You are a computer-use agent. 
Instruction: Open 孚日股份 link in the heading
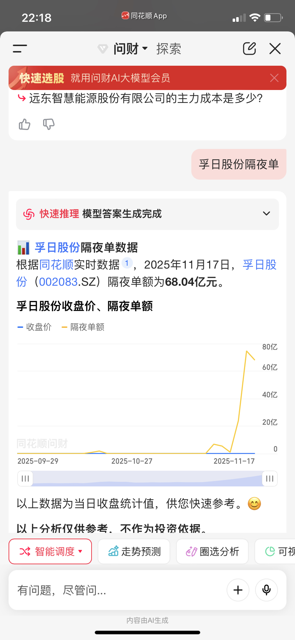tap(57, 247)
